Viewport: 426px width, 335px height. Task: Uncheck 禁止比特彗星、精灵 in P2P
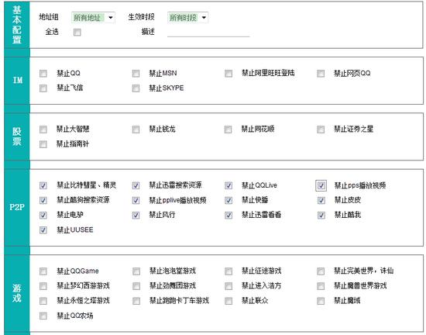pos(43,185)
